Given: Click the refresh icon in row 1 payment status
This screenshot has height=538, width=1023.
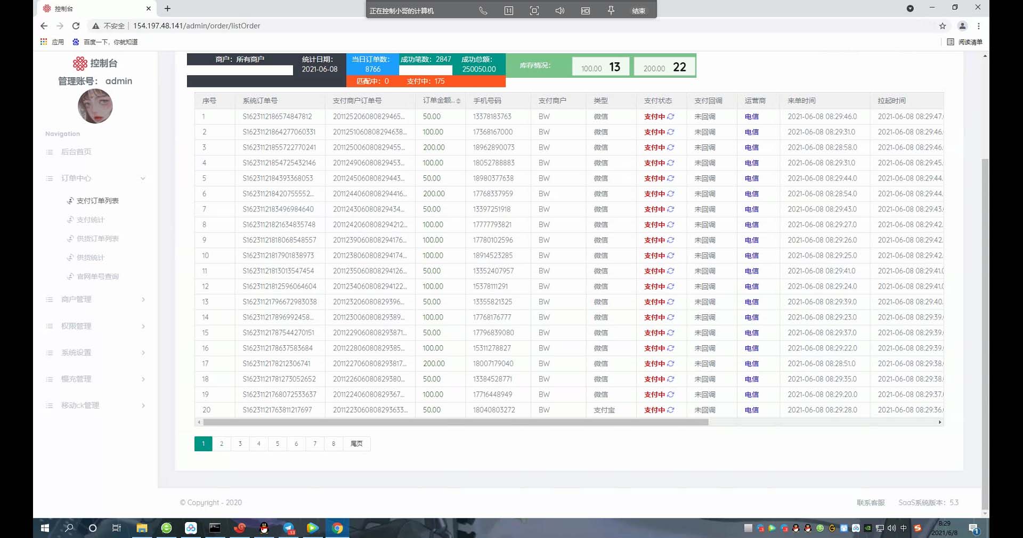Looking at the screenshot, I should (671, 117).
